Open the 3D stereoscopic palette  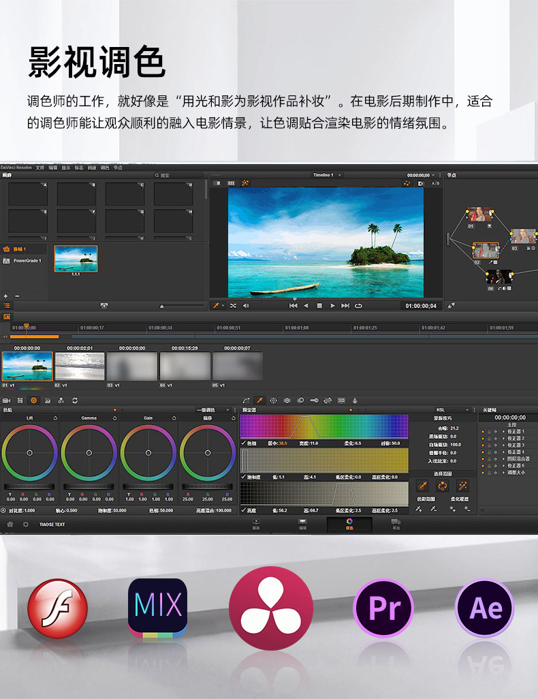(x=341, y=401)
